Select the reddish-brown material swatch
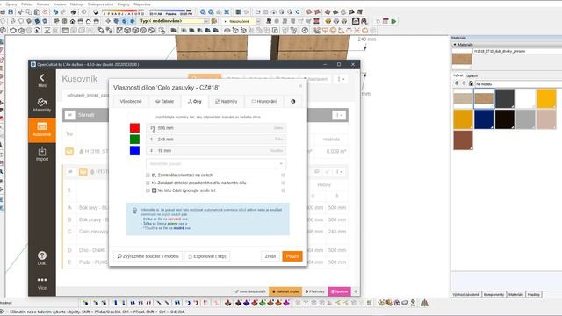This screenshot has width=562, height=316. point(463,140)
